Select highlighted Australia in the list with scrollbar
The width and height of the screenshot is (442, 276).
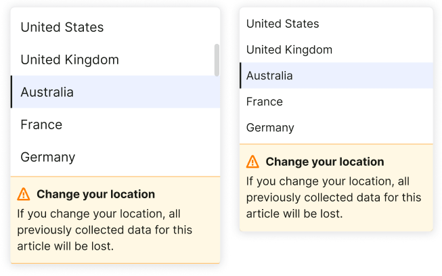click(115, 92)
